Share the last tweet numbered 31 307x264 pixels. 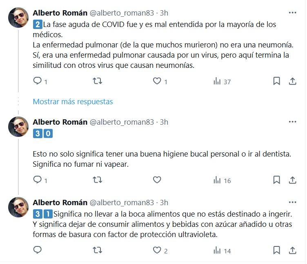[x=292, y=250]
